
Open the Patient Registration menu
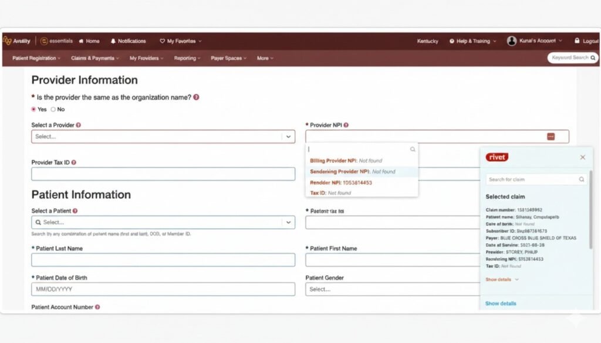point(36,58)
